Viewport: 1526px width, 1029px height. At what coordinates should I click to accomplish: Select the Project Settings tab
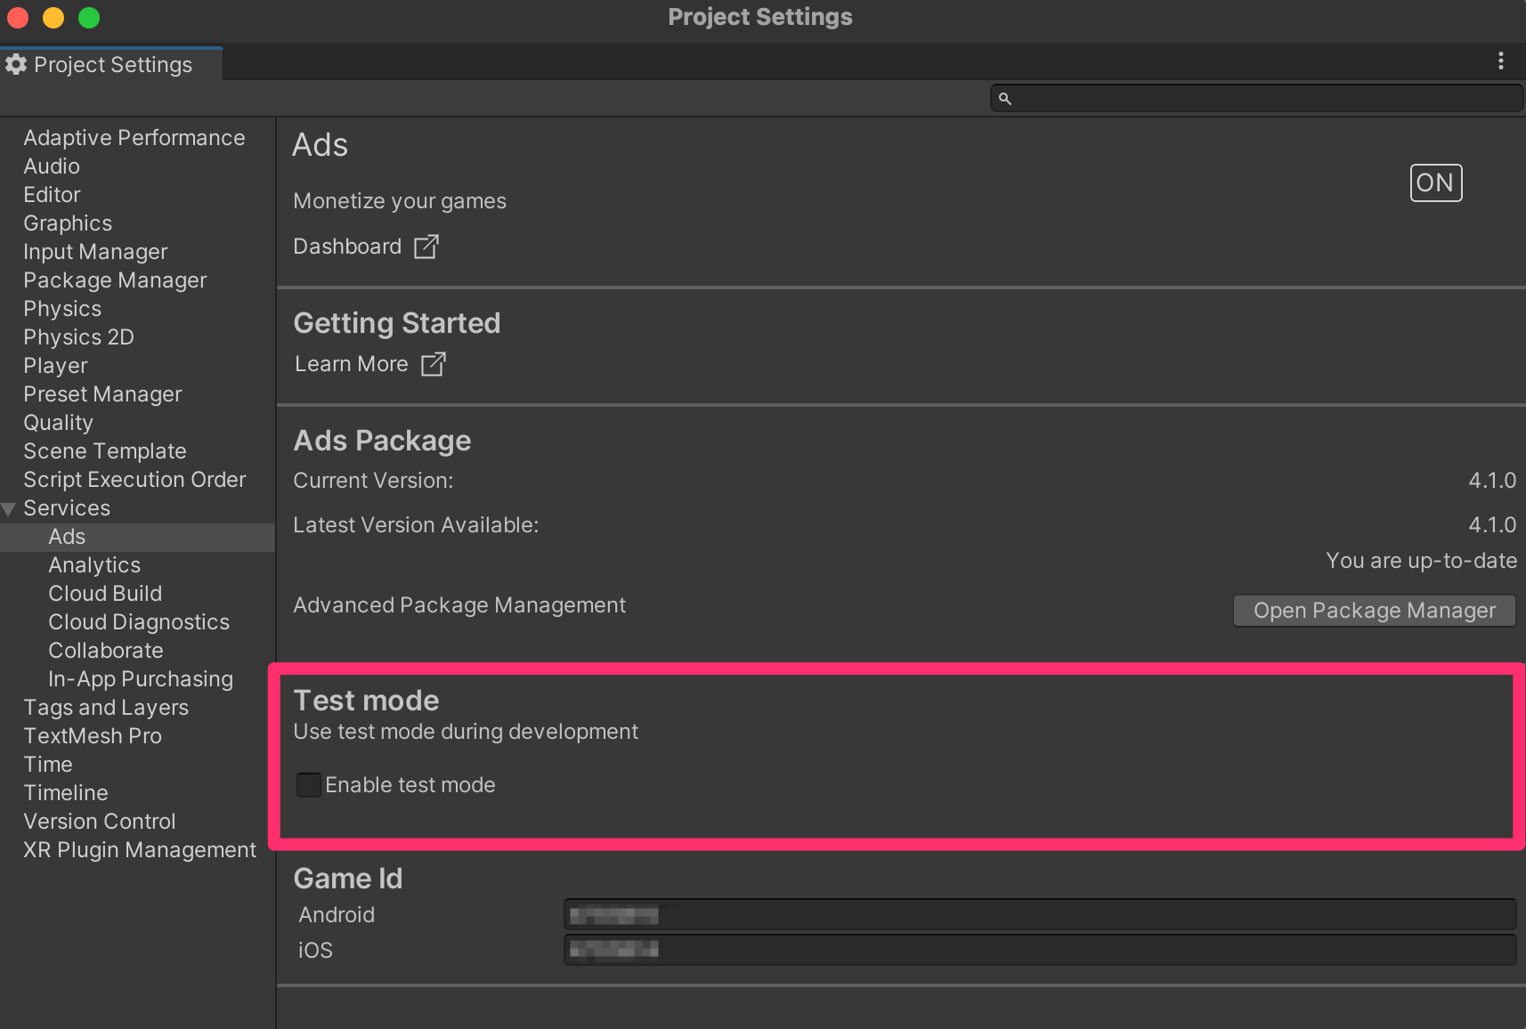pos(112,65)
